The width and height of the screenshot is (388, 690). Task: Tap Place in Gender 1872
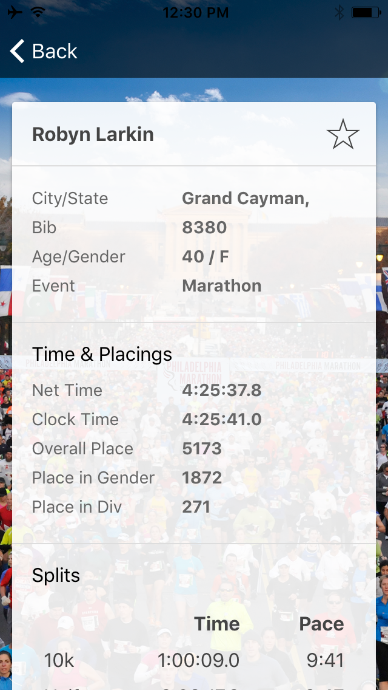202,478
